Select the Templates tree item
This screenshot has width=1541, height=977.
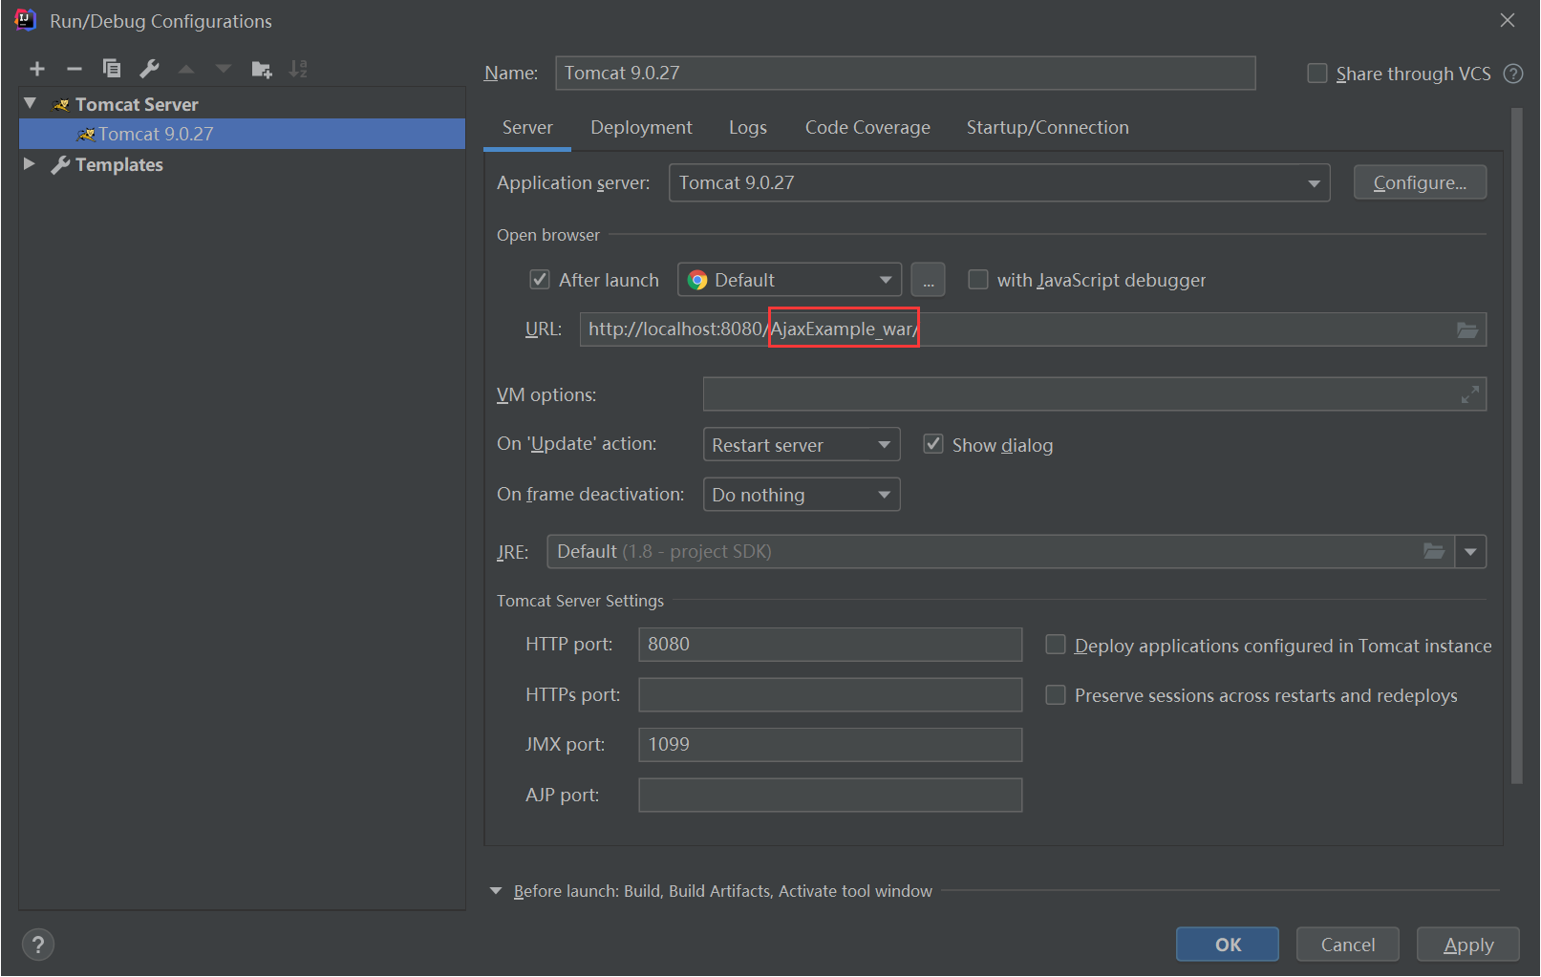(x=119, y=164)
